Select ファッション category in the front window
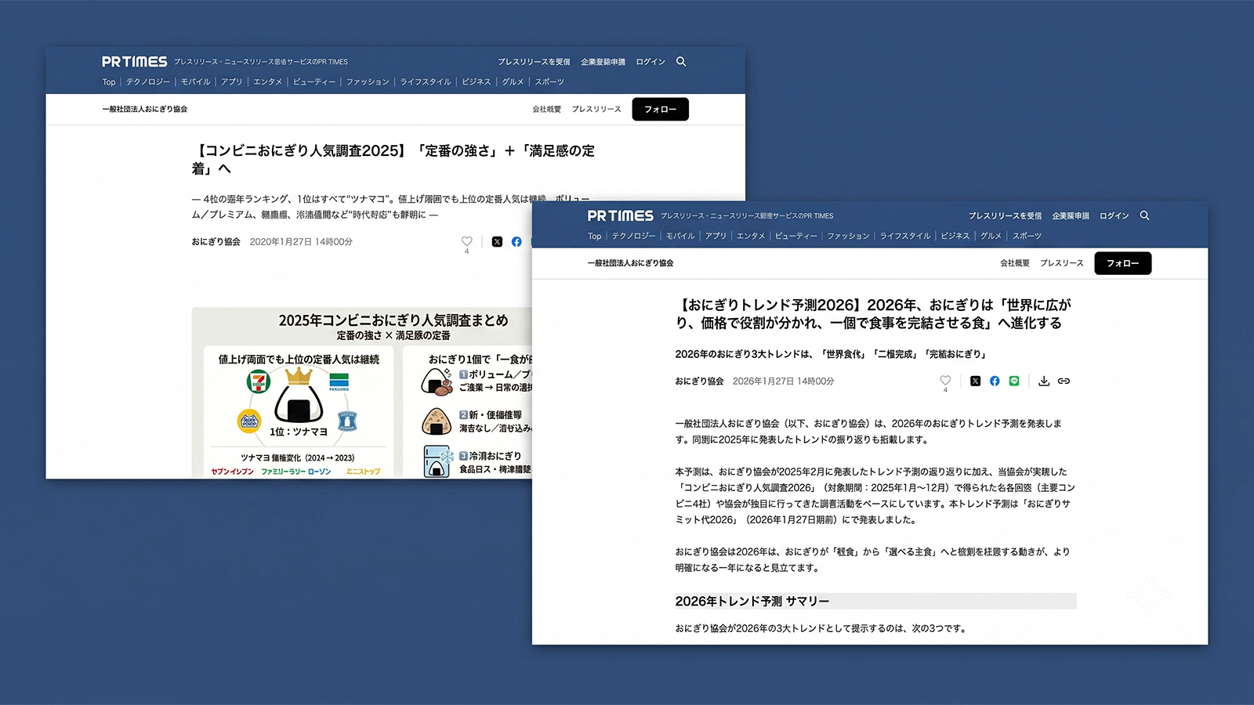Screen dimensions: 1254x705 click(849, 236)
